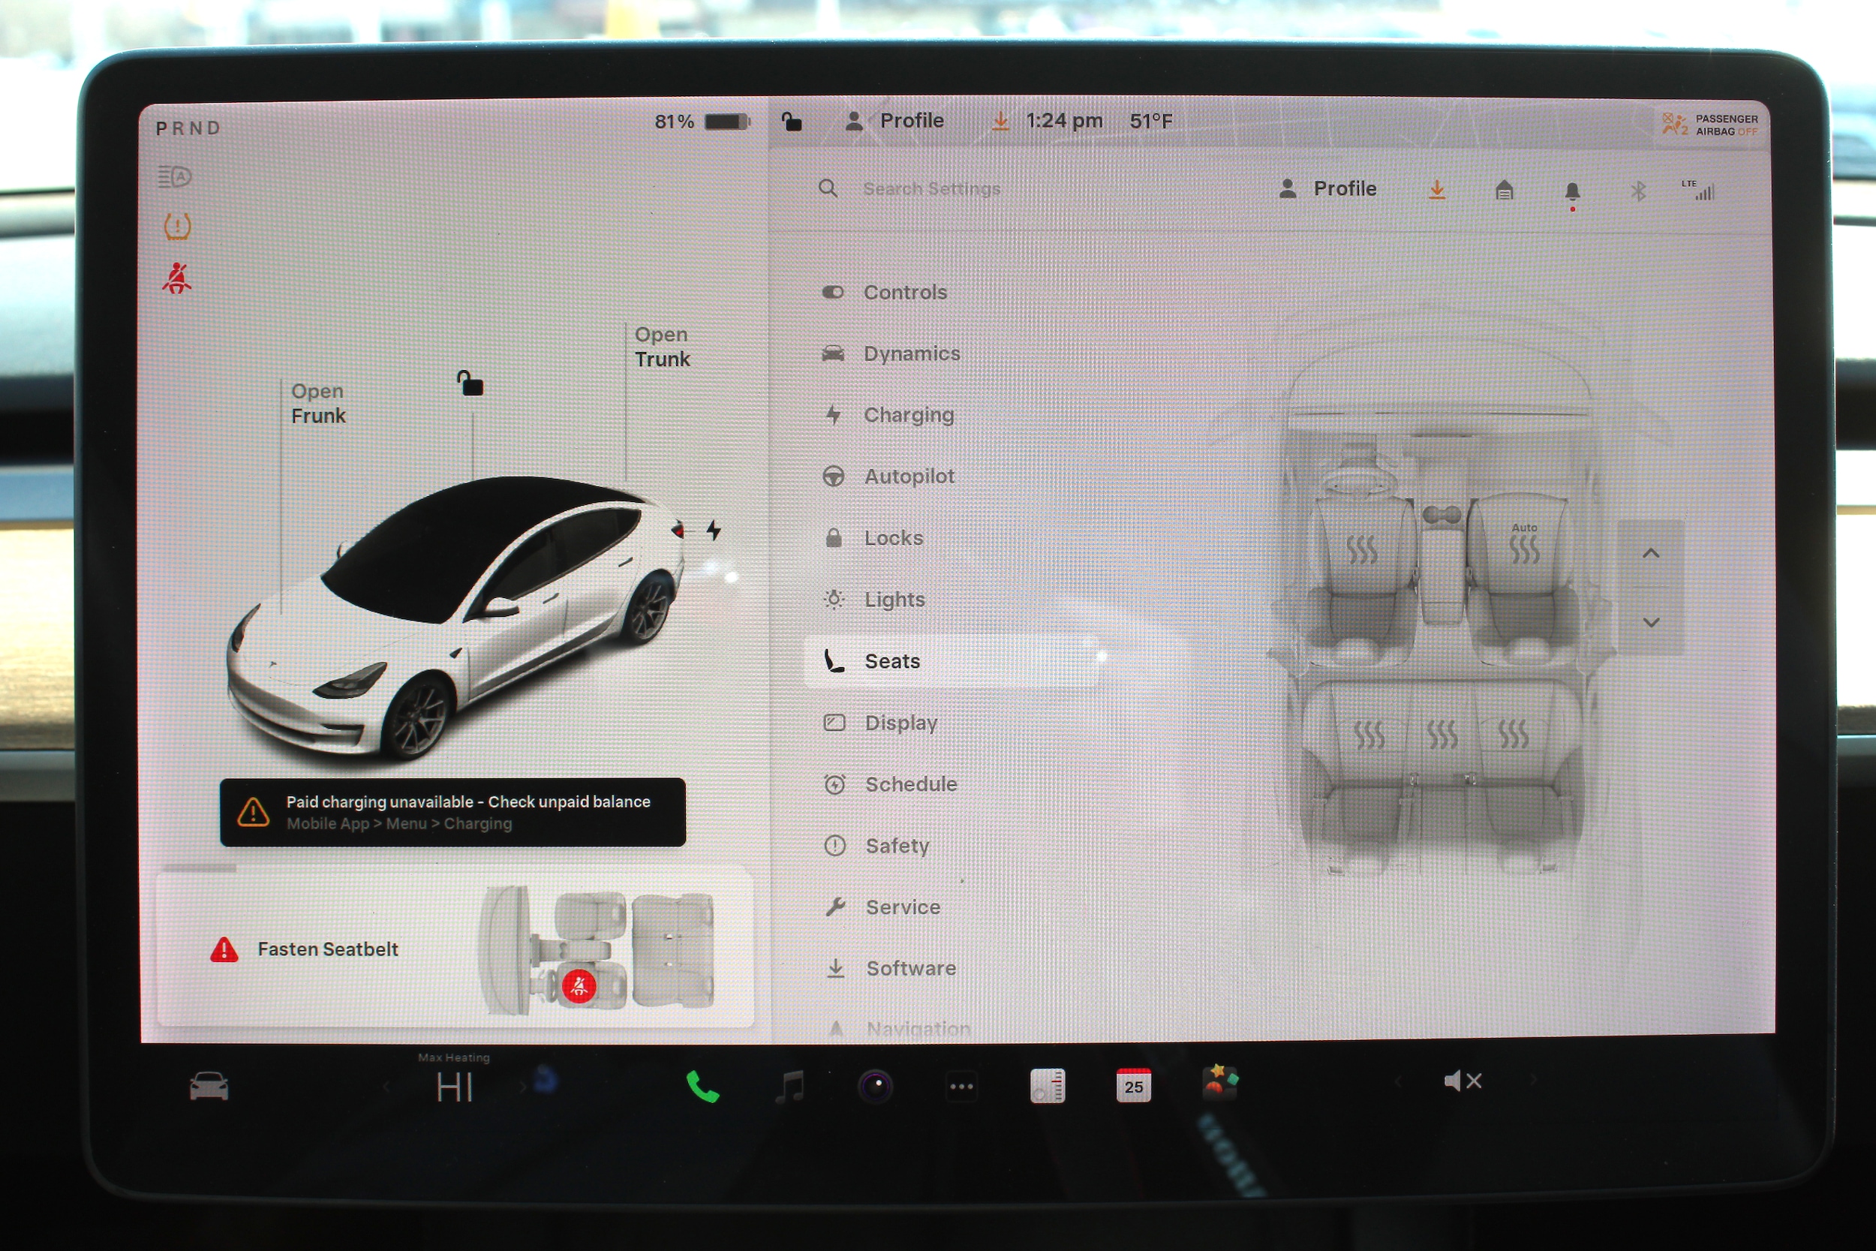Select Autopilot in settings list

coord(909,477)
